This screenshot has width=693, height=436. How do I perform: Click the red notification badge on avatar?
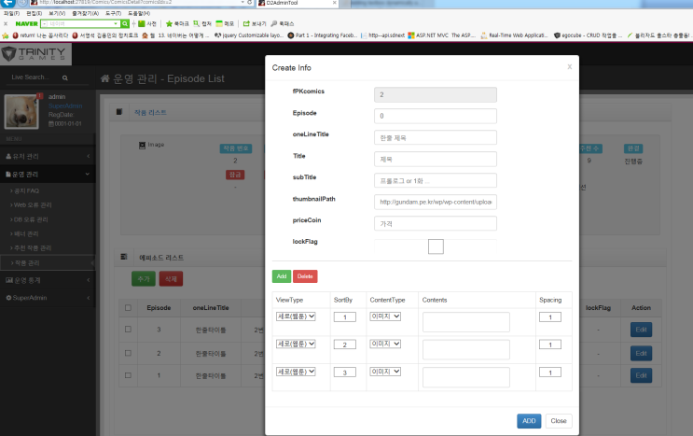pos(40,95)
